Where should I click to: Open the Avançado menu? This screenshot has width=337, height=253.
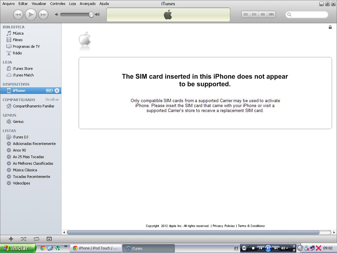(x=88, y=4)
